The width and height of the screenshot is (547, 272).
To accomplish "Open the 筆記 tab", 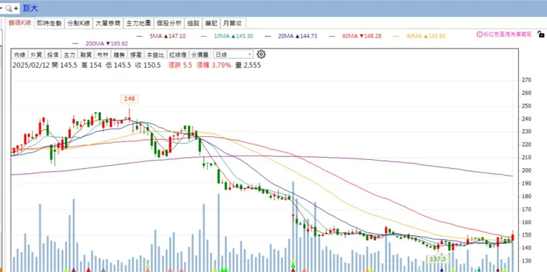I will point(211,24).
